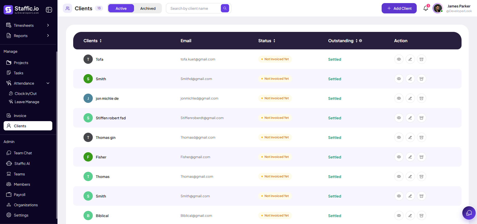
Task: Archive client with email Smithd@gmail.com
Action: click(x=422, y=79)
